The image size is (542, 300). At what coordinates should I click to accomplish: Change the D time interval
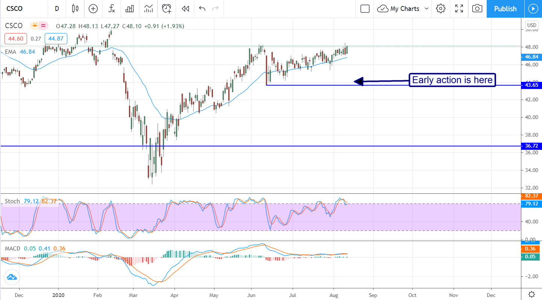pyautogui.click(x=57, y=9)
